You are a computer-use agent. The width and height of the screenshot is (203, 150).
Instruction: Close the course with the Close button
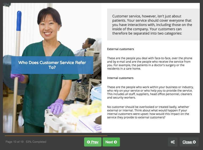[x=189, y=142]
